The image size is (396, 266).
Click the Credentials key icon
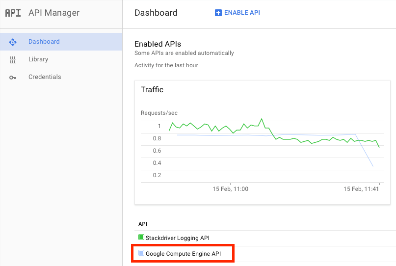pyautogui.click(x=13, y=78)
